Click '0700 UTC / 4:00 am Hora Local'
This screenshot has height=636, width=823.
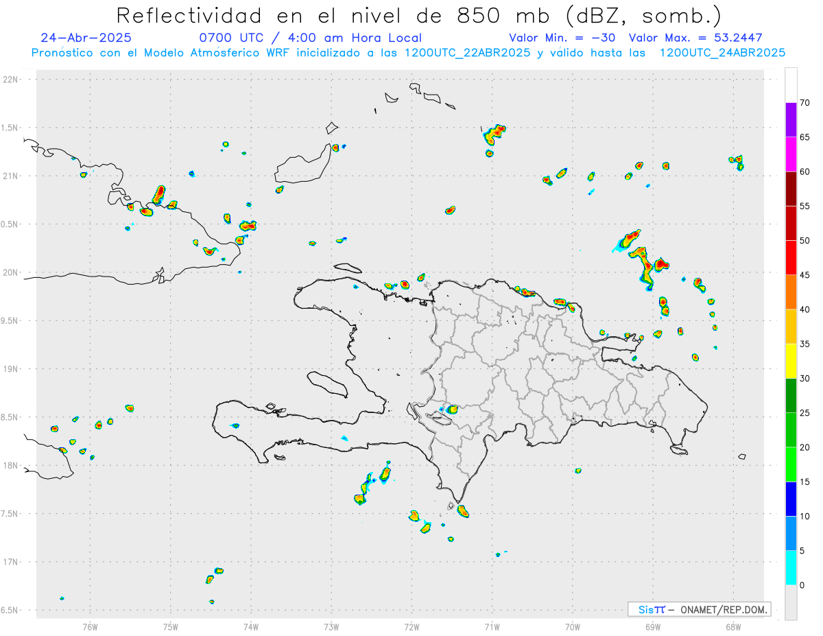click(310, 38)
